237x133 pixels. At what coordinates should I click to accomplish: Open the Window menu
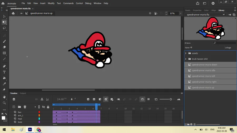click(97, 3)
